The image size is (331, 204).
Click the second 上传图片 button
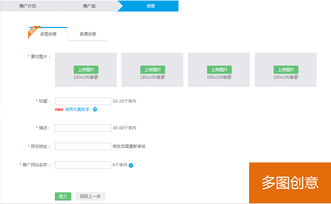(x=153, y=70)
